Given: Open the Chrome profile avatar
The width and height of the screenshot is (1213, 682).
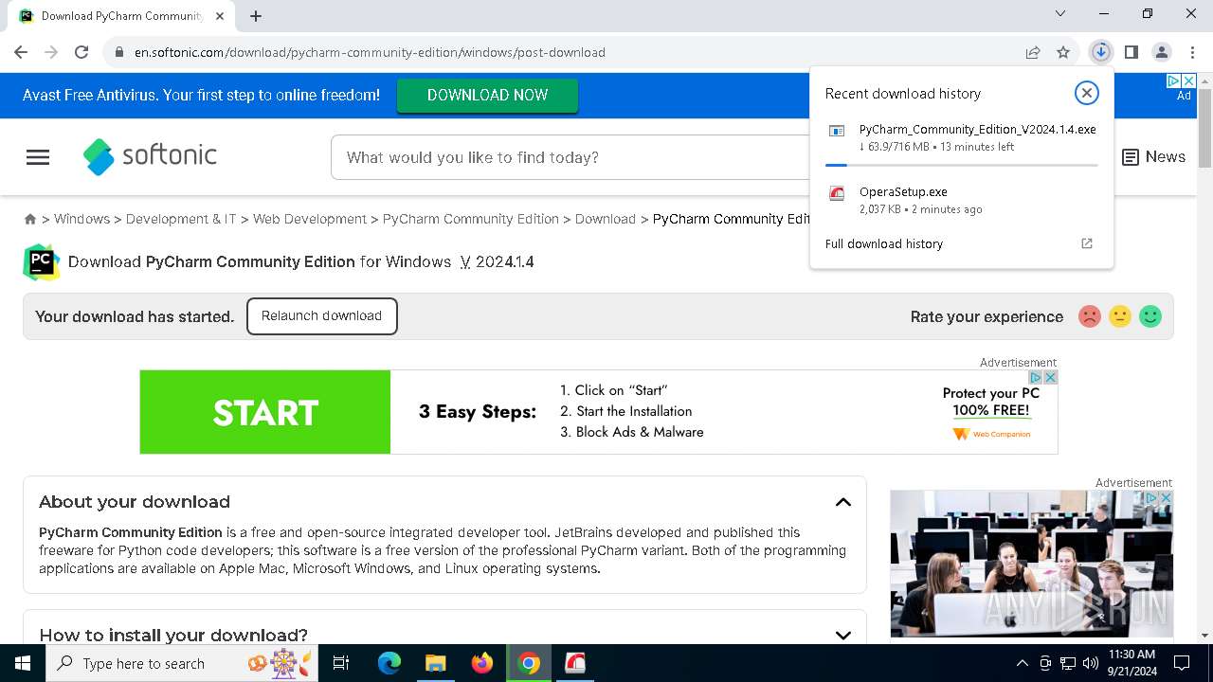Looking at the screenshot, I should click(1162, 52).
